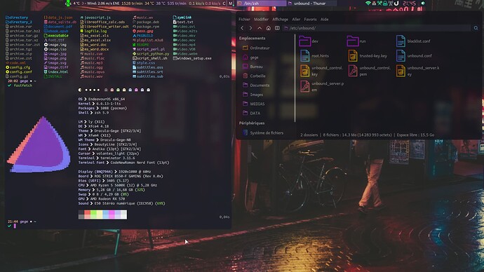Select the unbound_server.pem certificate icon
The image size is (484, 272).
coord(304,86)
